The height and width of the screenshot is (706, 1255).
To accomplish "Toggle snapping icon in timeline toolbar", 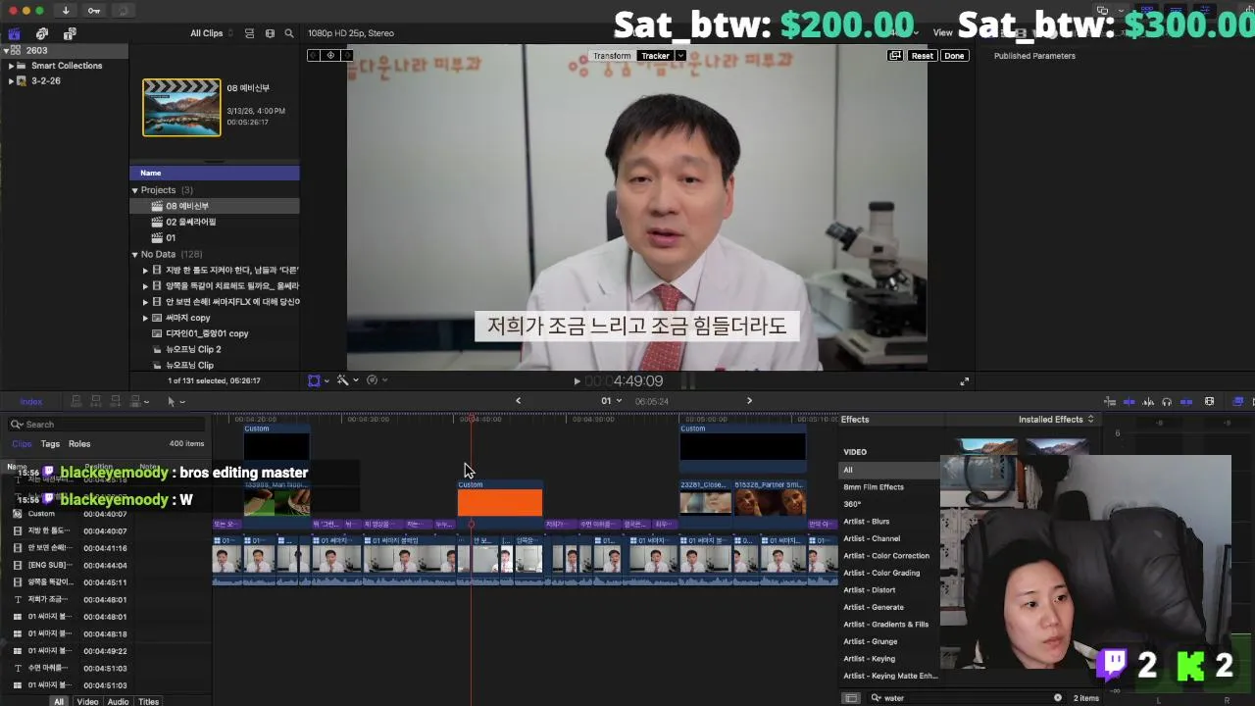I will click(1186, 401).
